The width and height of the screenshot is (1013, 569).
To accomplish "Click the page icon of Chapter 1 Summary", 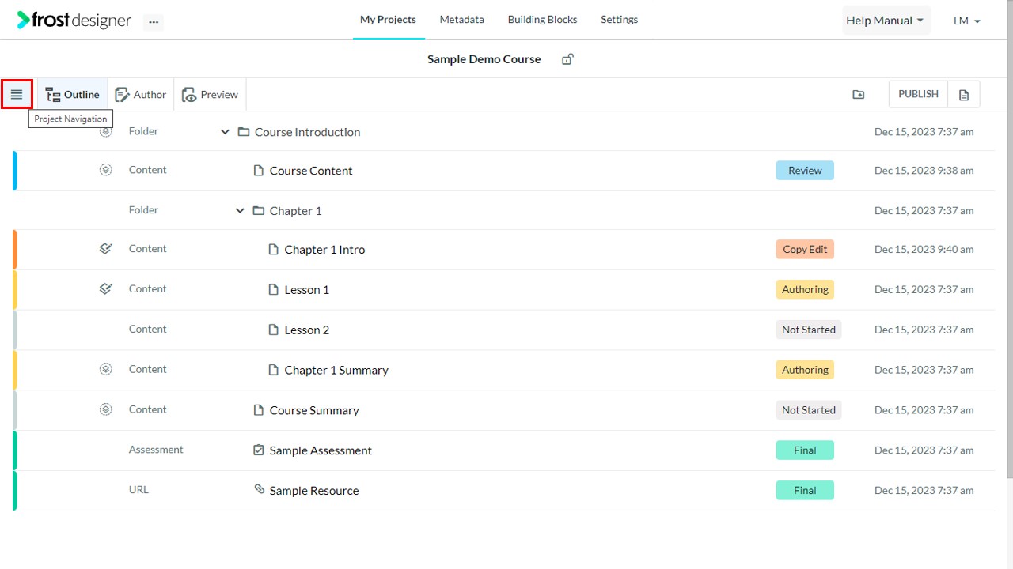I will 274,370.
